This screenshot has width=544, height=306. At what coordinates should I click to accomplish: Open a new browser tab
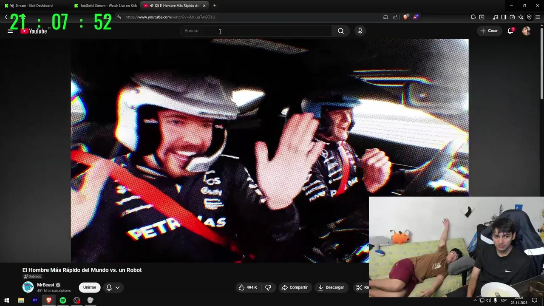pyautogui.click(x=215, y=6)
